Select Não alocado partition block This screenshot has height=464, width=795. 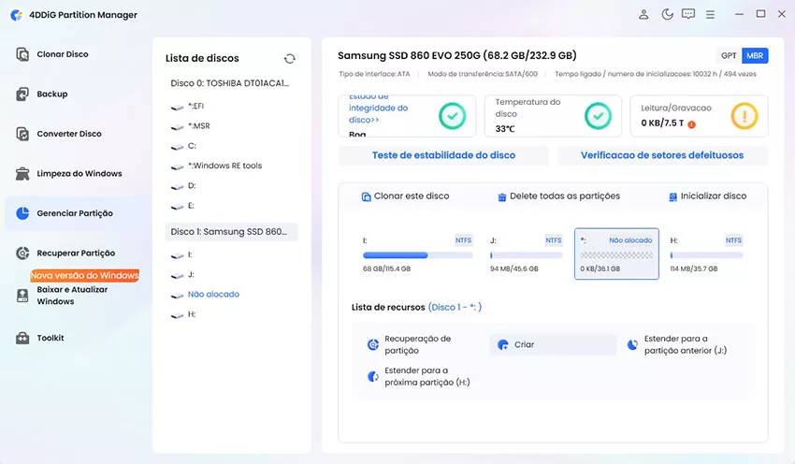click(x=616, y=254)
